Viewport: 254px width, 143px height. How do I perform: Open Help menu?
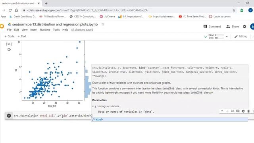65,30
